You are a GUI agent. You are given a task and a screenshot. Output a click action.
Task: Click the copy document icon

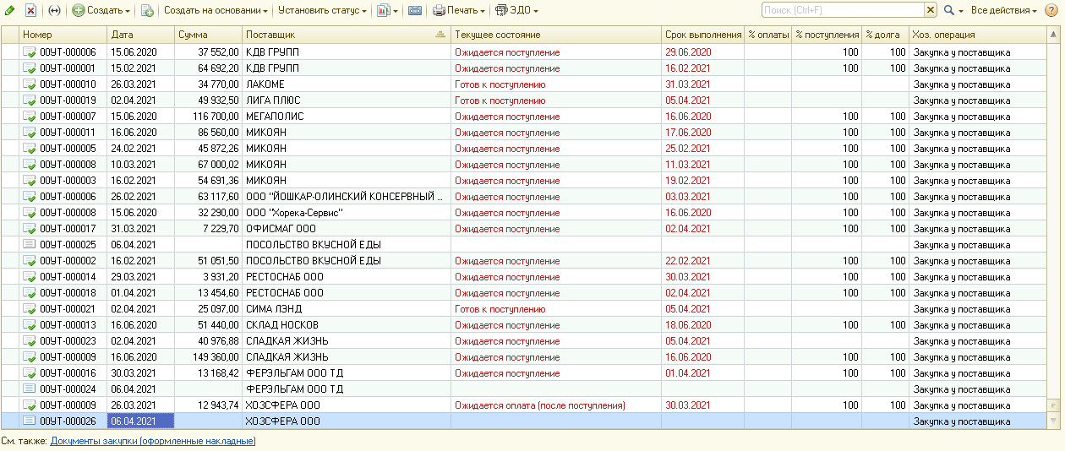147,10
